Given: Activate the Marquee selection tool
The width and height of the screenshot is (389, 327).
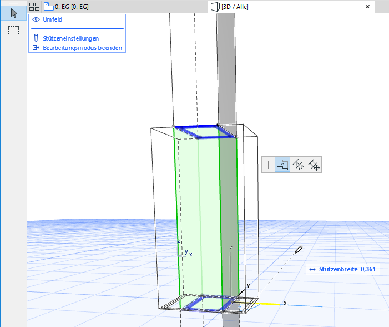Looking at the screenshot, I should [14, 31].
